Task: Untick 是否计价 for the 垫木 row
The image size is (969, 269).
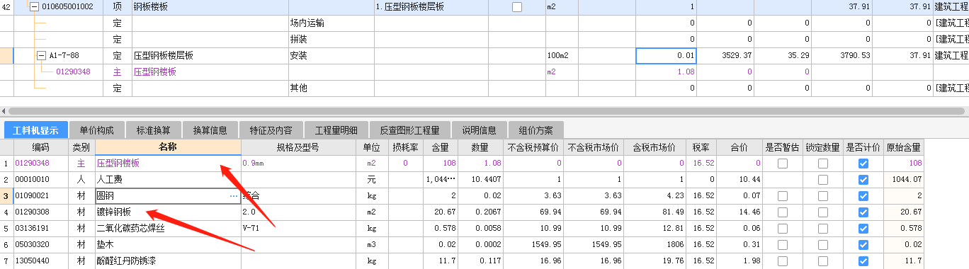Action: coord(863,245)
